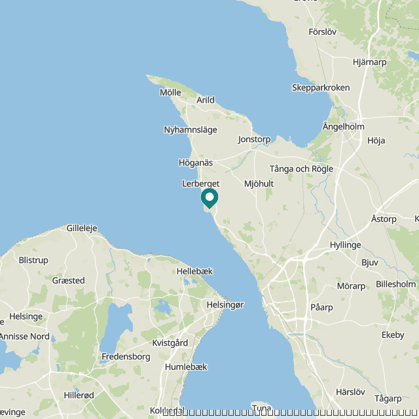Select the Græsted place label

pos(68,281)
